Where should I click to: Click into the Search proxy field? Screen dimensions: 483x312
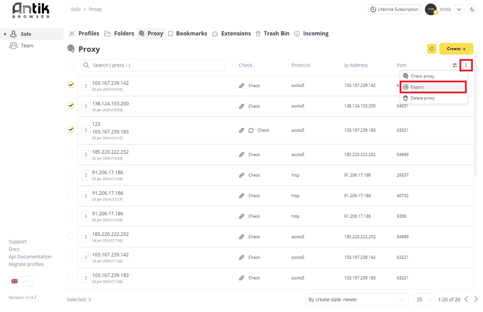[153, 65]
